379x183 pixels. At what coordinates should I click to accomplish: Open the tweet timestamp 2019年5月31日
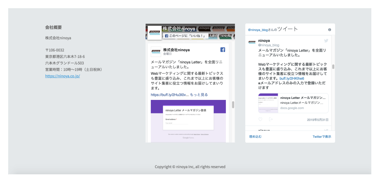(x=318, y=119)
